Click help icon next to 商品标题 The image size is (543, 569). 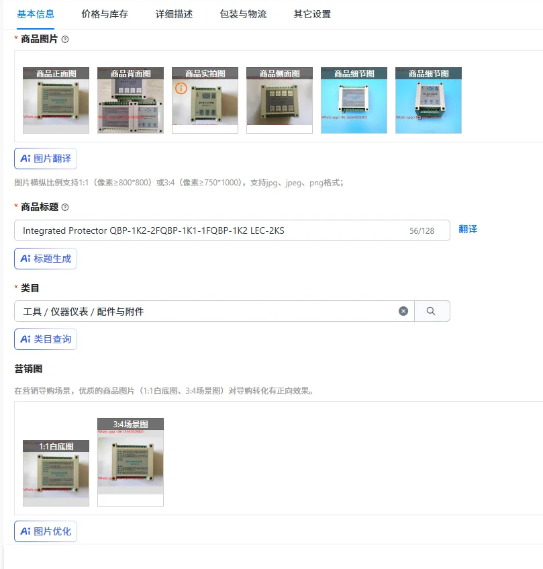(x=65, y=207)
